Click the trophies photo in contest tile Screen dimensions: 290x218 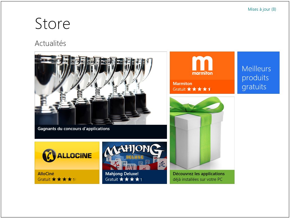[x=101, y=88]
